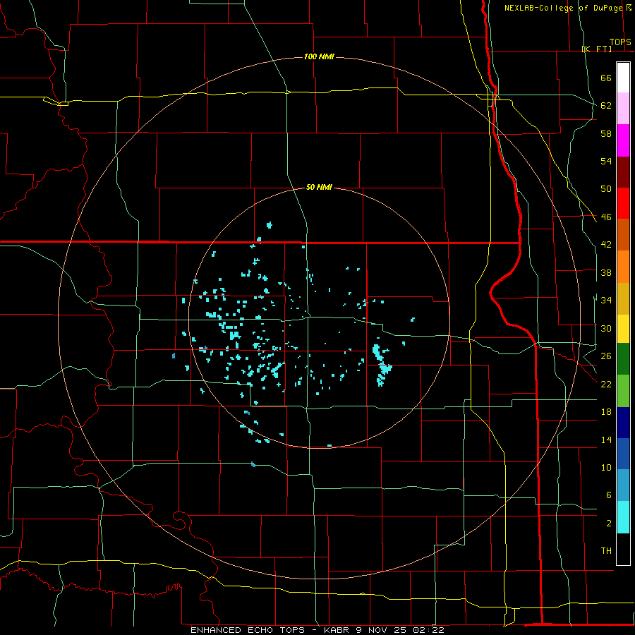Click the TOPS legend title

(620, 42)
